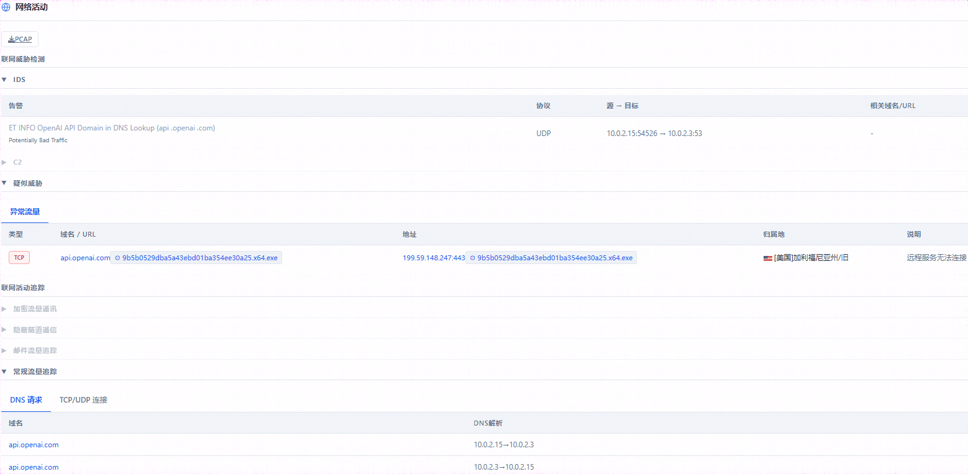Click the 联网活动追踪 section heading

tap(23, 288)
